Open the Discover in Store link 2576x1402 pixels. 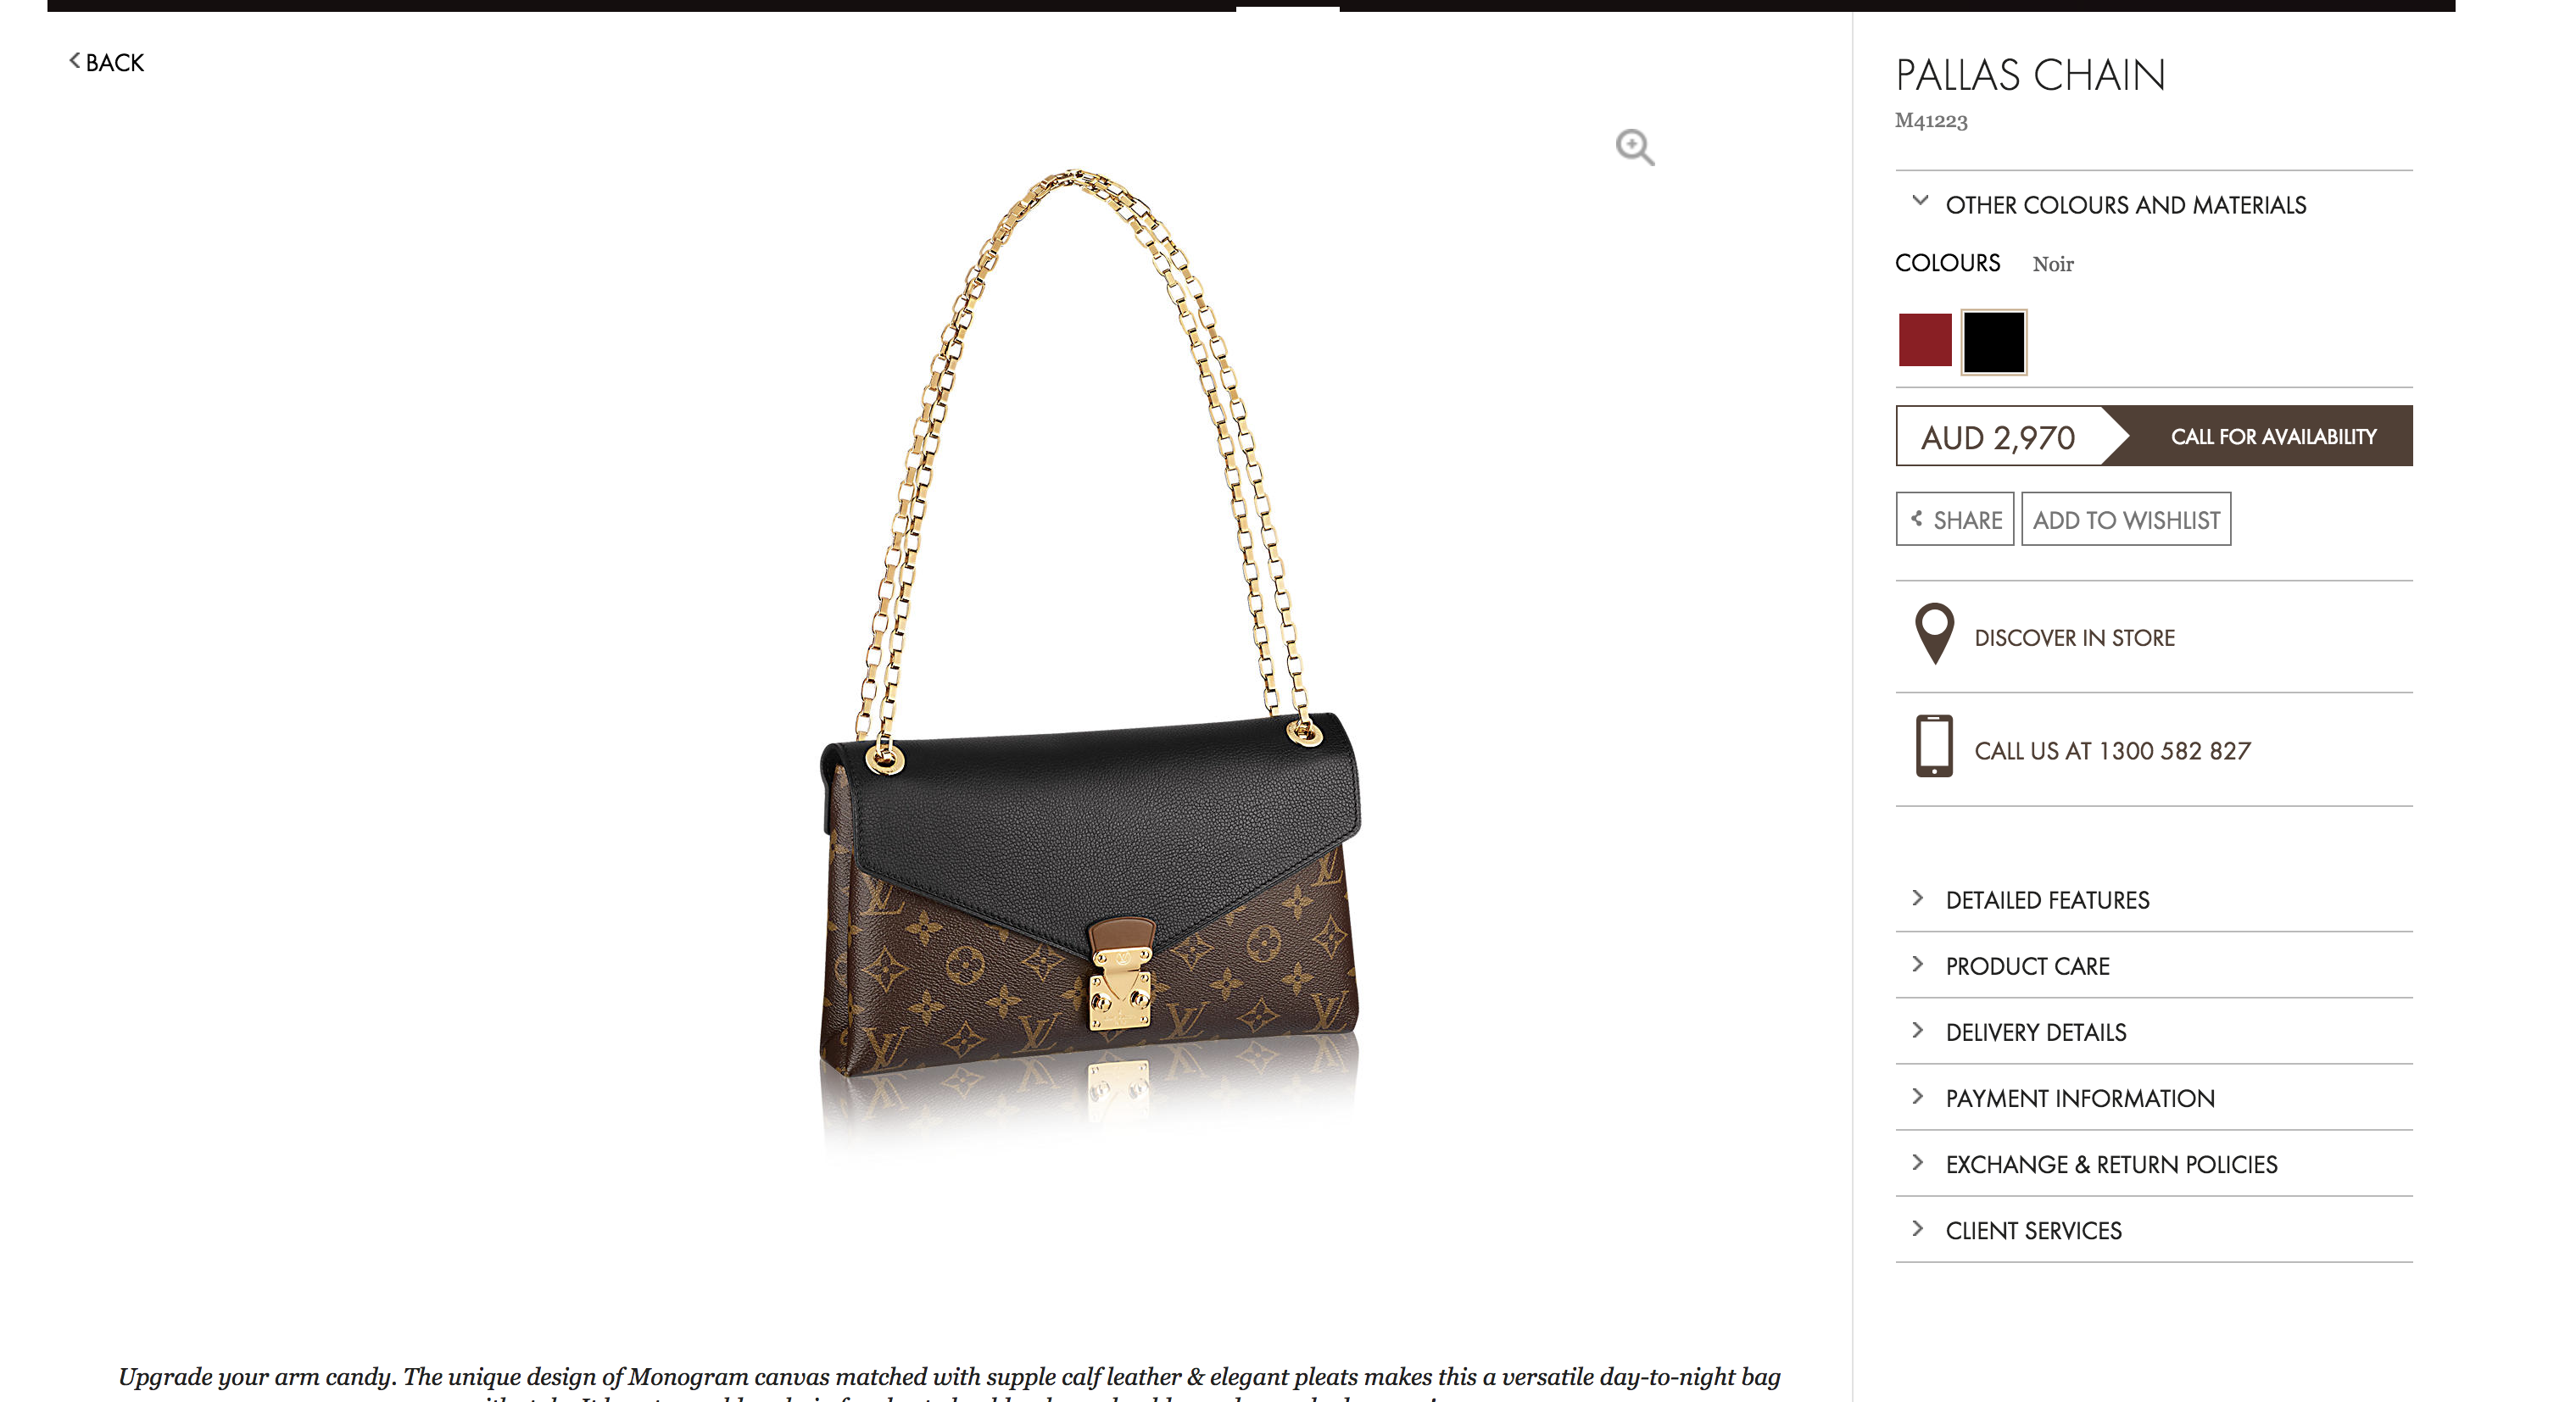tap(2074, 637)
